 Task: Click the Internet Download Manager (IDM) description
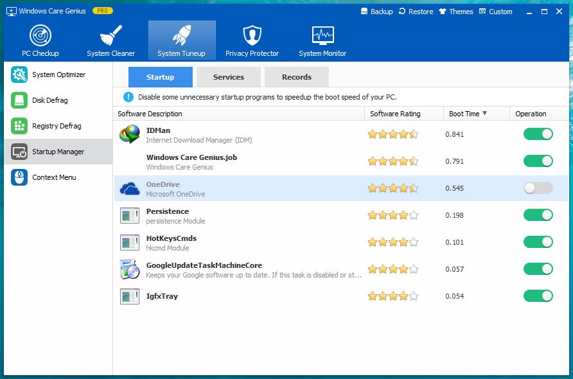pyautogui.click(x=198, y=140)
